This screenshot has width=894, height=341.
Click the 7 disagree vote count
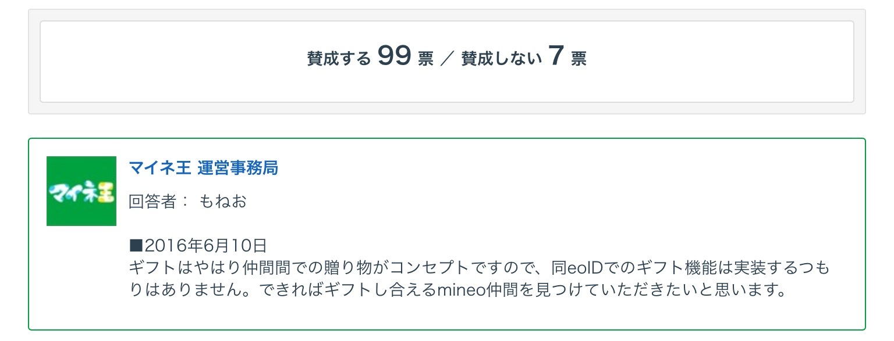pos(556,56)
